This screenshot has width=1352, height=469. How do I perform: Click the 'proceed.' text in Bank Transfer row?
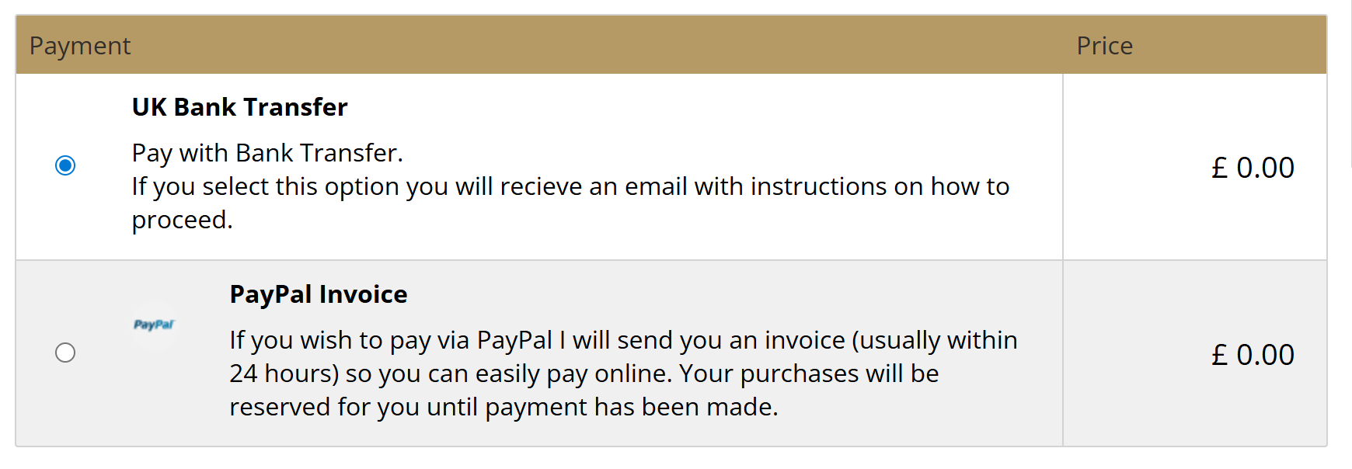click(183, 221)
